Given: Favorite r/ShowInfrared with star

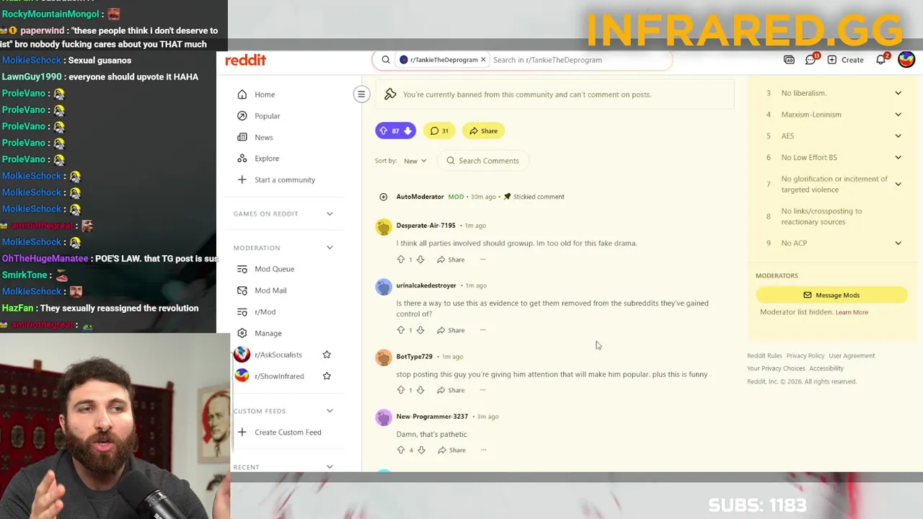Looking at the screenshot, I should click(327, 376).
